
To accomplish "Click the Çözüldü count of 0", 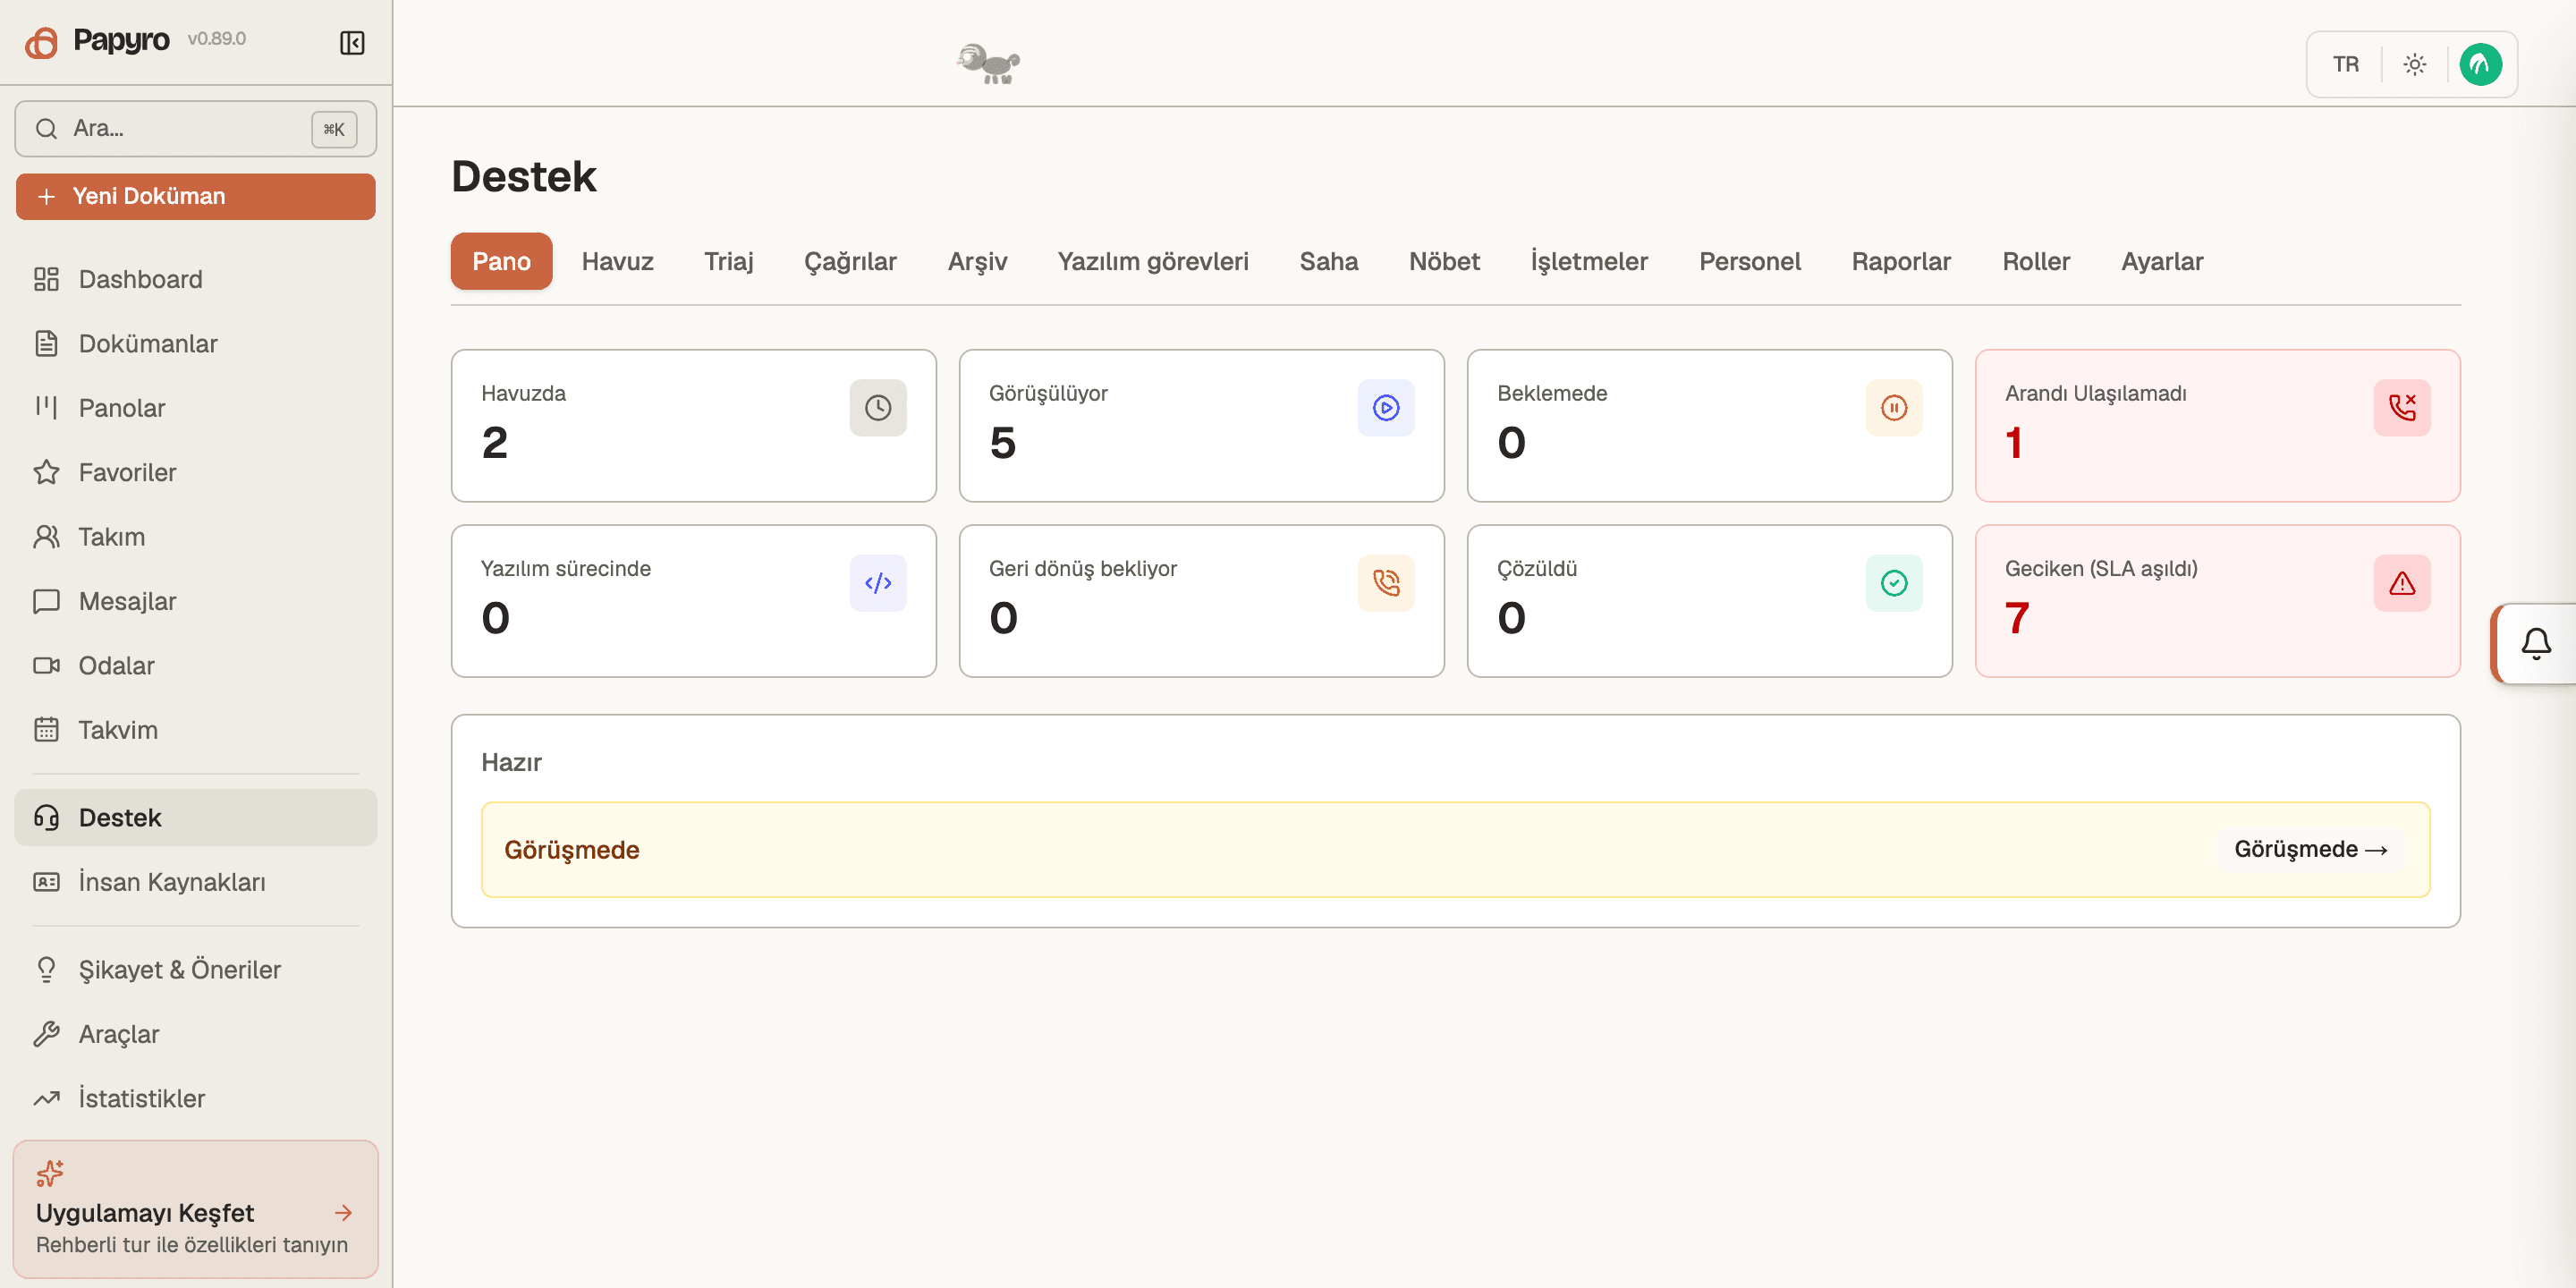I will click(1511, 618).
